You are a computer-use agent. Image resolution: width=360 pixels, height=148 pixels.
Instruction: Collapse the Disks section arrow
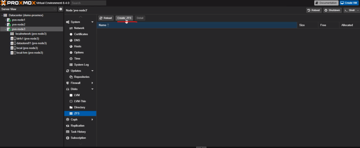92,89
